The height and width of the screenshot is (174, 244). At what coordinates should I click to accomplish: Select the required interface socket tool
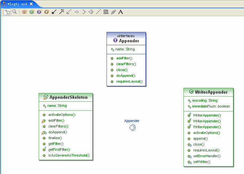[84, 12]
